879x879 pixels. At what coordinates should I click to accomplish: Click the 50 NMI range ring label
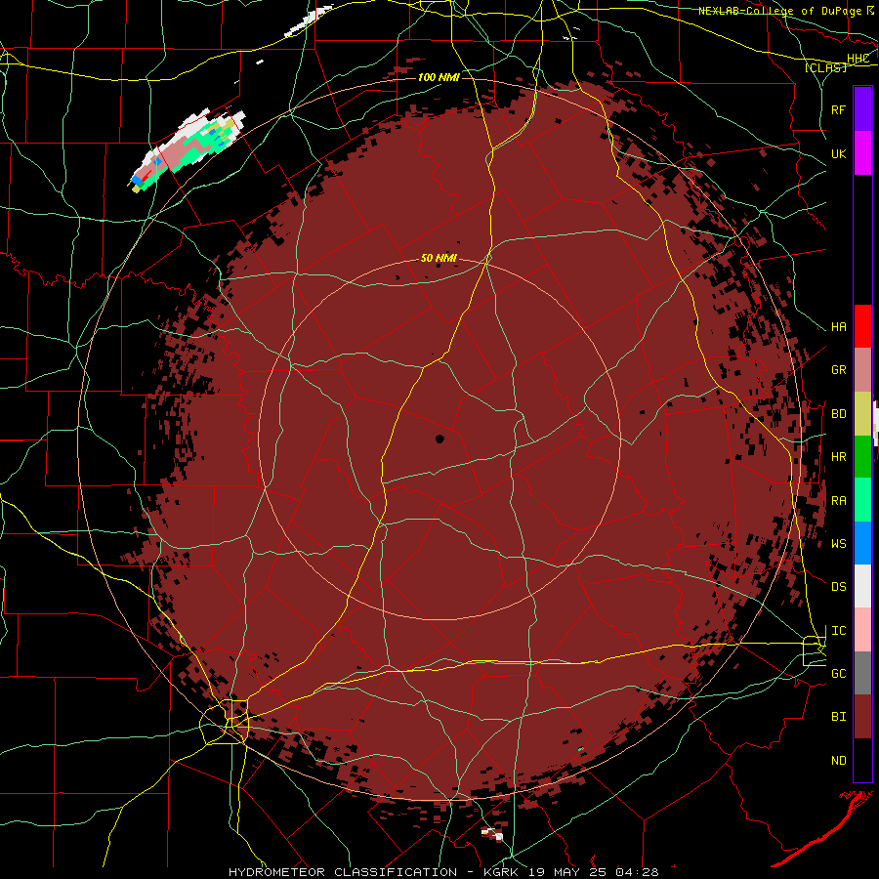pyautogui.click(x=439, y=259)
